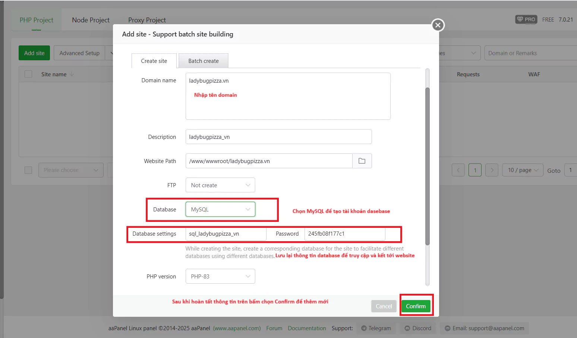Viewport: 577px width, 338px height.
Task: Go to previous page arrow
Action: 458,170
